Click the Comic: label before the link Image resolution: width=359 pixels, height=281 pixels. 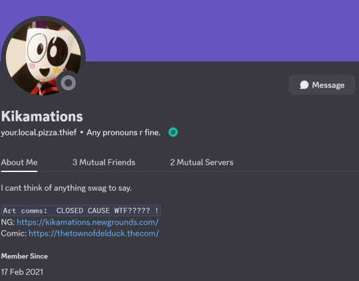pyautogui.click(x=14, y=233)
